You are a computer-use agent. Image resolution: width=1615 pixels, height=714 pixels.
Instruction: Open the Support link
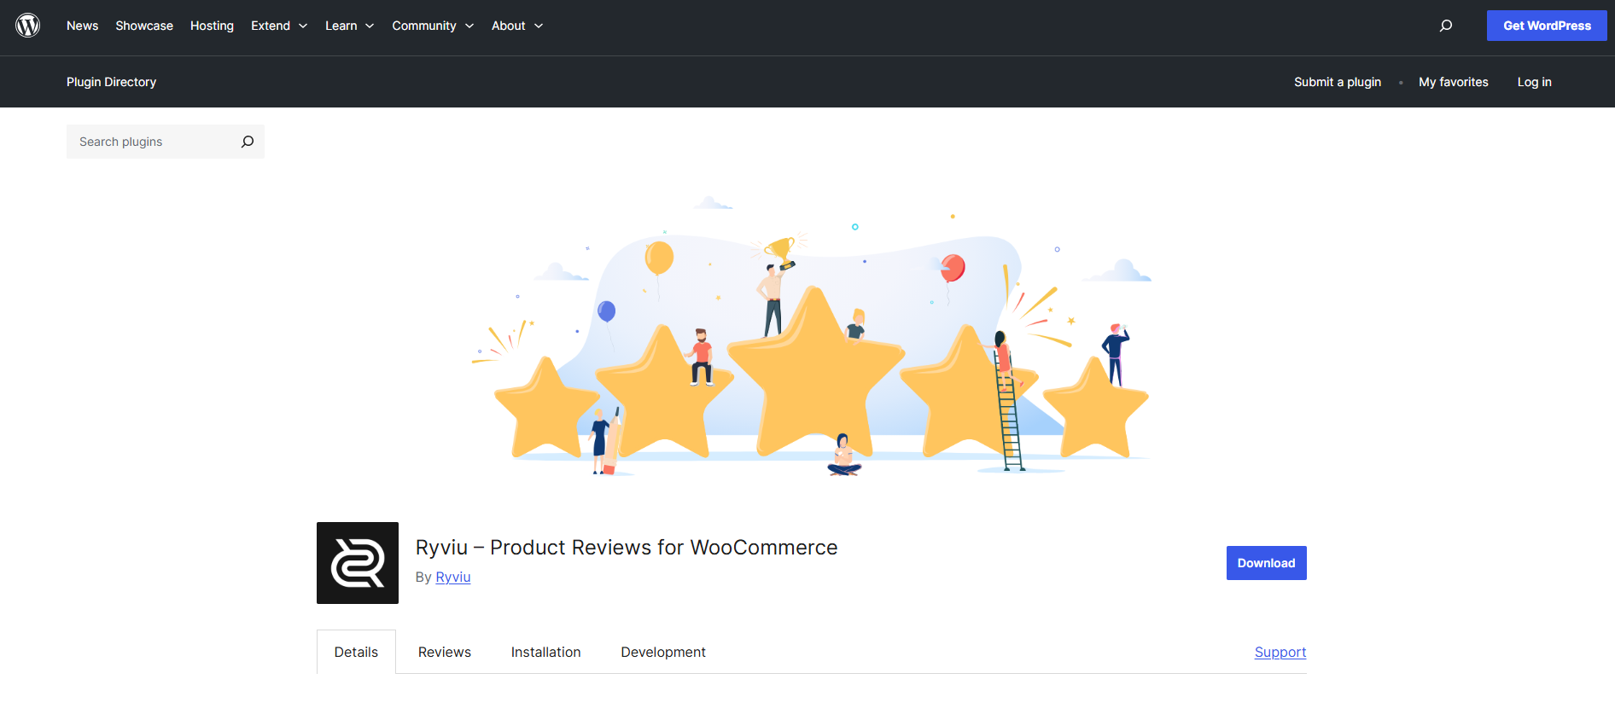click(1280, 652)
